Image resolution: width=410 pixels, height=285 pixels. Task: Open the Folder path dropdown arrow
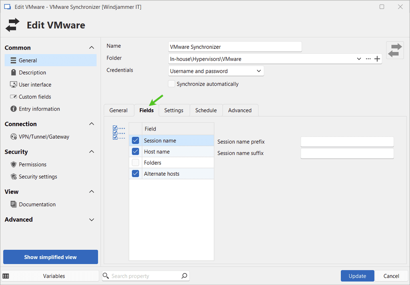[x=359, y=59]
